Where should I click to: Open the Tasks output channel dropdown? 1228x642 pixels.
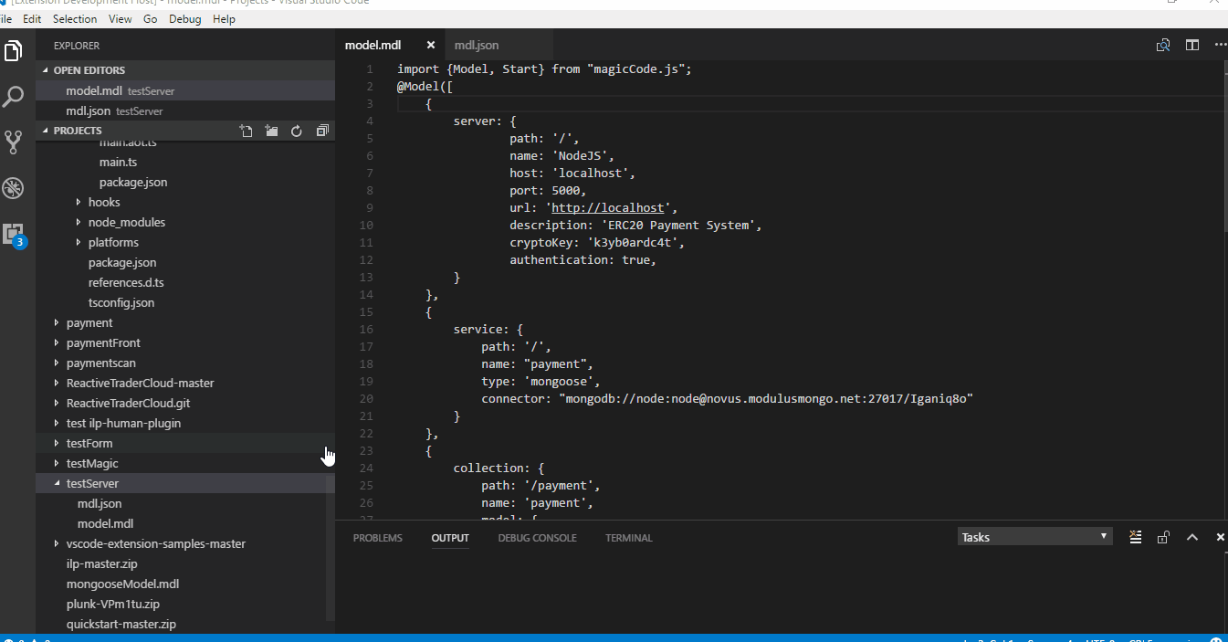(x=1034, y=537)
